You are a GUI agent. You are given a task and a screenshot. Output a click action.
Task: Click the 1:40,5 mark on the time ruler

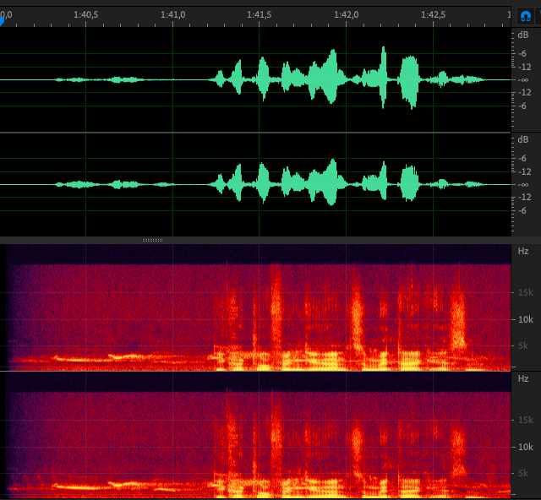click(85, 14)
